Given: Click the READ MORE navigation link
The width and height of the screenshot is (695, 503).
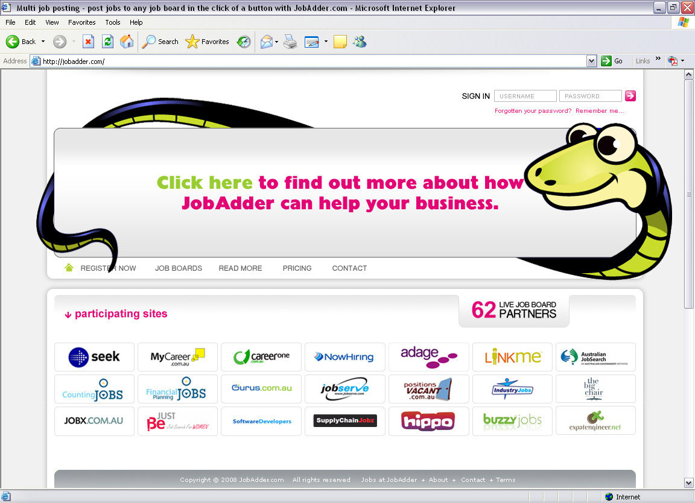Looking at the screenshot, I should tap(240, 268).
